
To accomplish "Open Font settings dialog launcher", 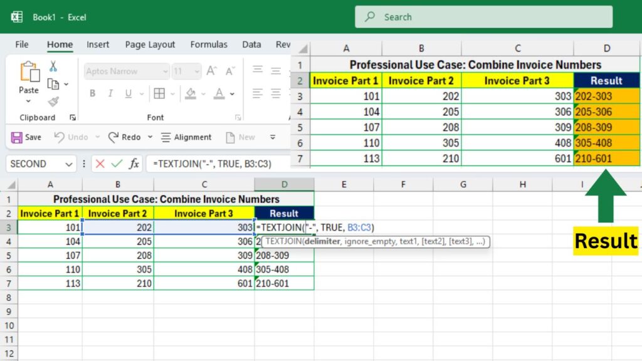I will coord(238,117).
